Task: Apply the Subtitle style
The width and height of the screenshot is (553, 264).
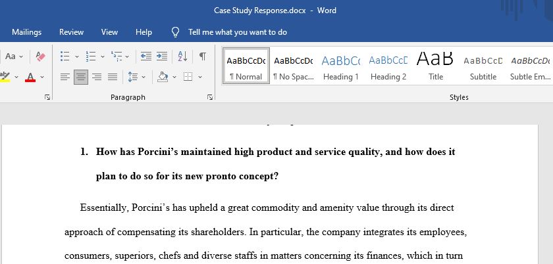Action: 483,66
